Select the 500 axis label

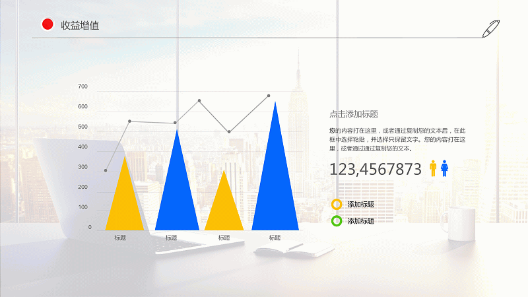click(x=82, y=127)
